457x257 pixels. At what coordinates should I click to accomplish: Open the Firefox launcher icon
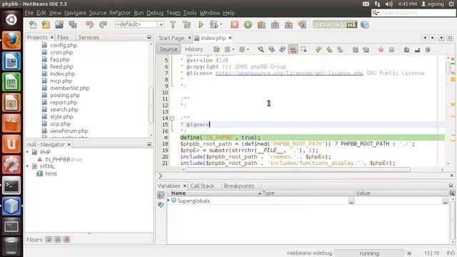coord(11,40)
